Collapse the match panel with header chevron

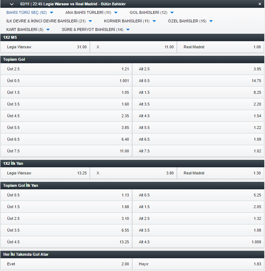(12, 4)
